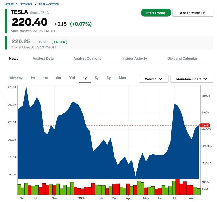View the Insider Activity tab

[135, 58]
